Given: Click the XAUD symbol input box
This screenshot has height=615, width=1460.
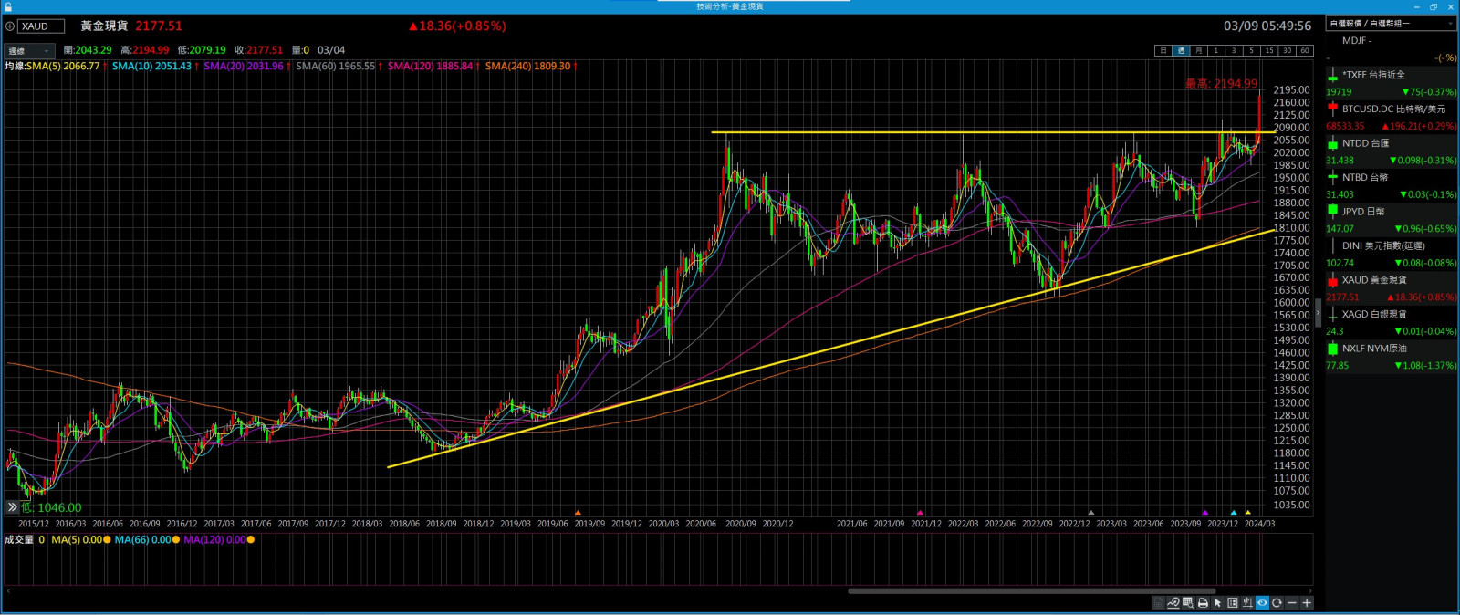Looking at the screenshot, I should pyautogui.click(x=41, y=26).
